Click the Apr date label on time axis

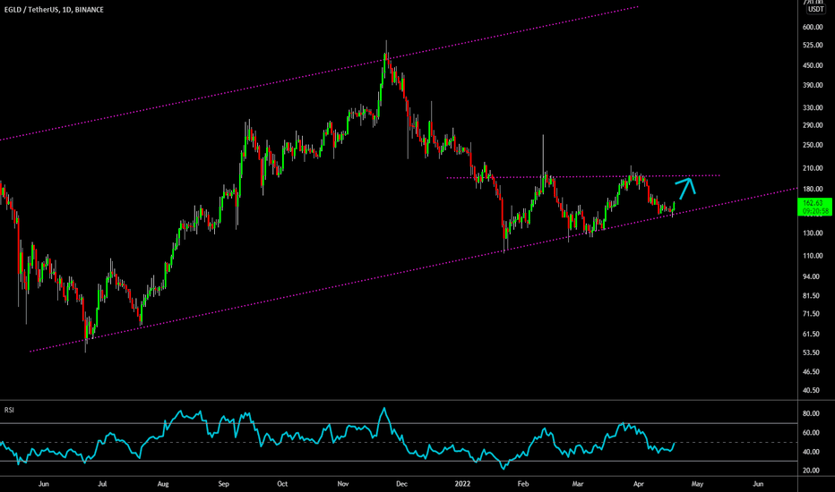pyautogui.click(x=639, y=484)
